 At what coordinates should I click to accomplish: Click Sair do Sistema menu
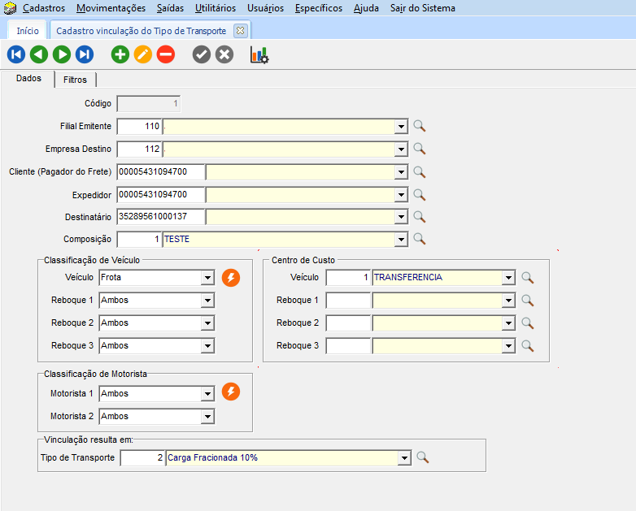click(x=423, y=8)
